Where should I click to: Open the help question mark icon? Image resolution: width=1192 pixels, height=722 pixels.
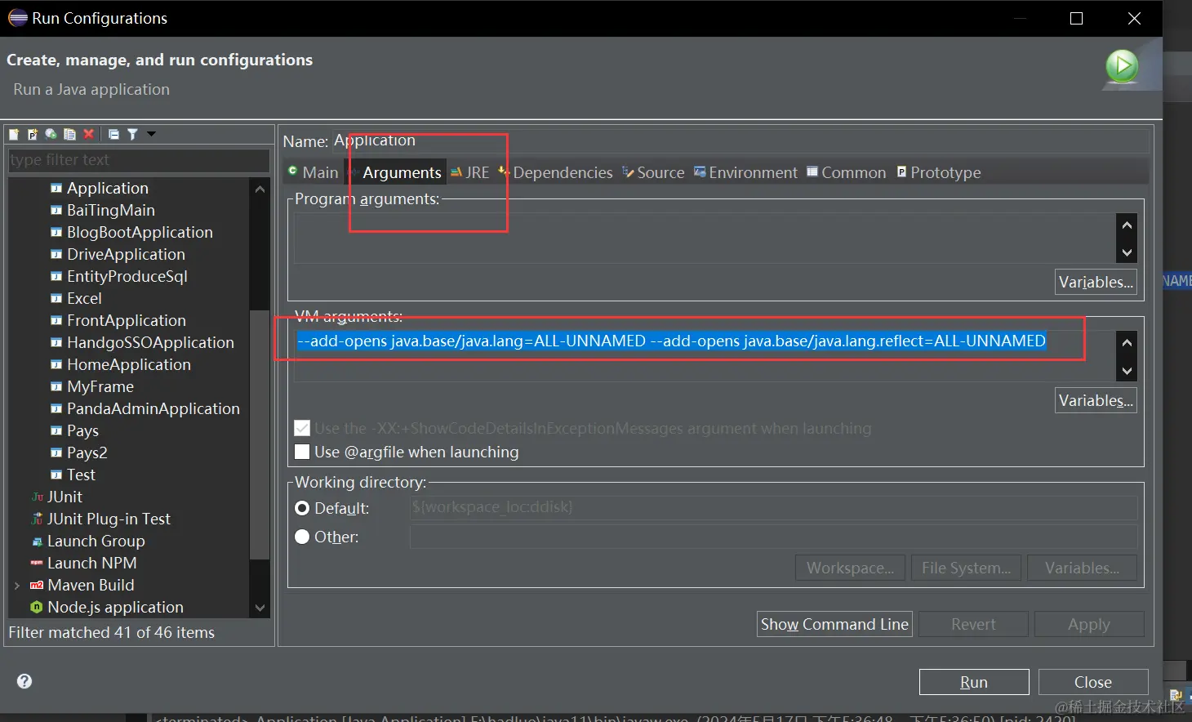tap(24, 681)
